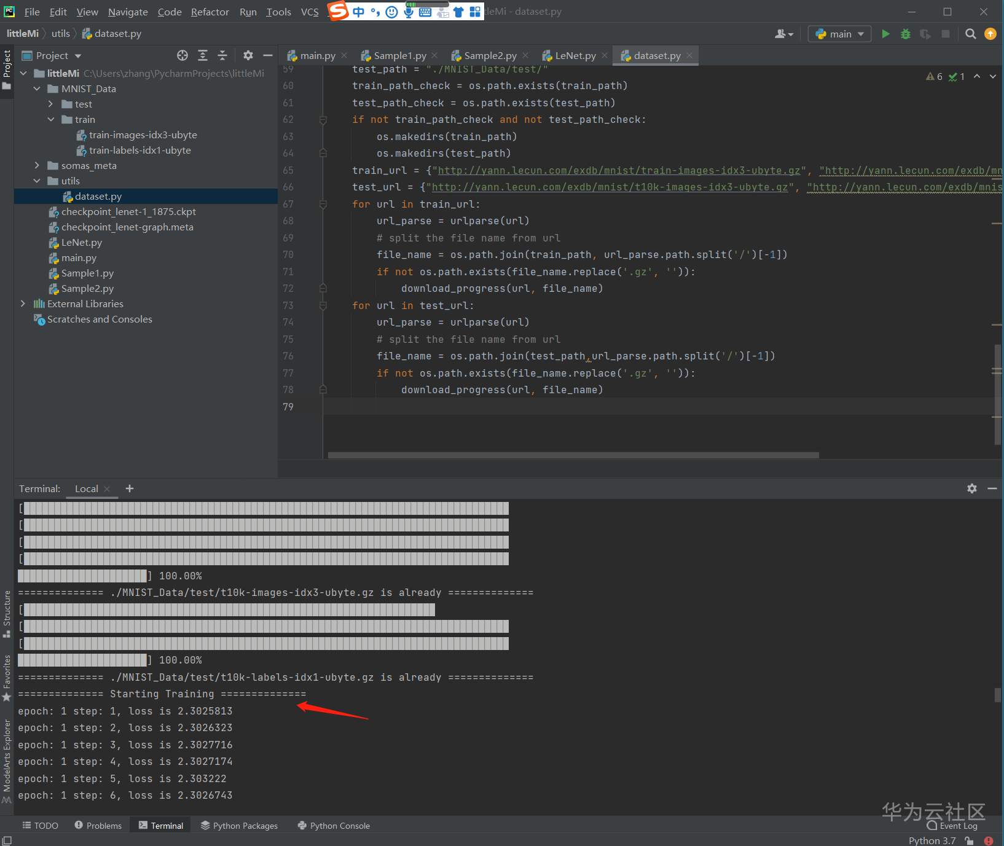
Task: Start debugging with the bug icon
Action: pos(905,34)
